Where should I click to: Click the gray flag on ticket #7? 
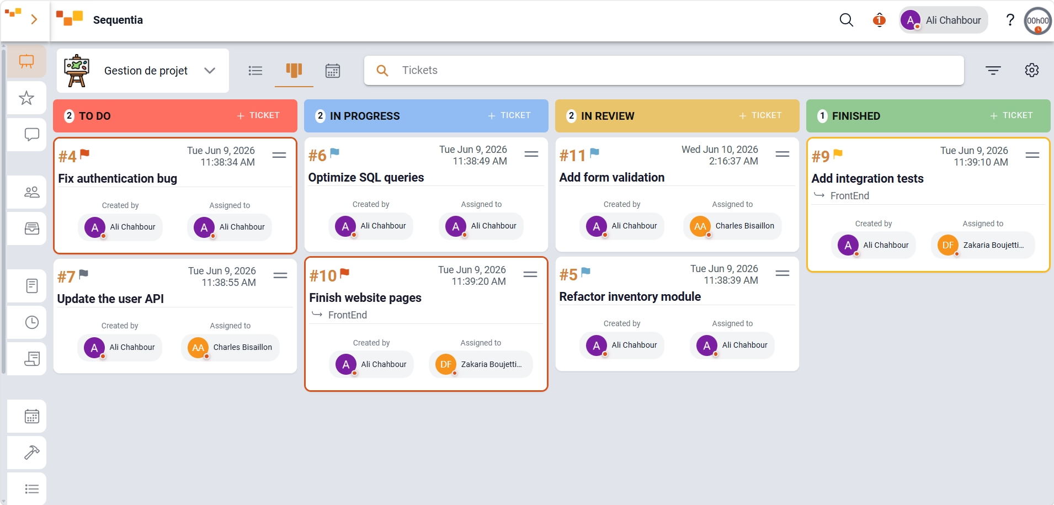(83, 275)
